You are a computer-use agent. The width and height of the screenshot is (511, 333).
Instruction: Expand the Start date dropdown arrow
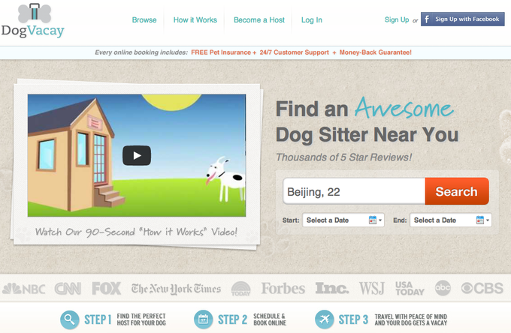coord(380,220)
